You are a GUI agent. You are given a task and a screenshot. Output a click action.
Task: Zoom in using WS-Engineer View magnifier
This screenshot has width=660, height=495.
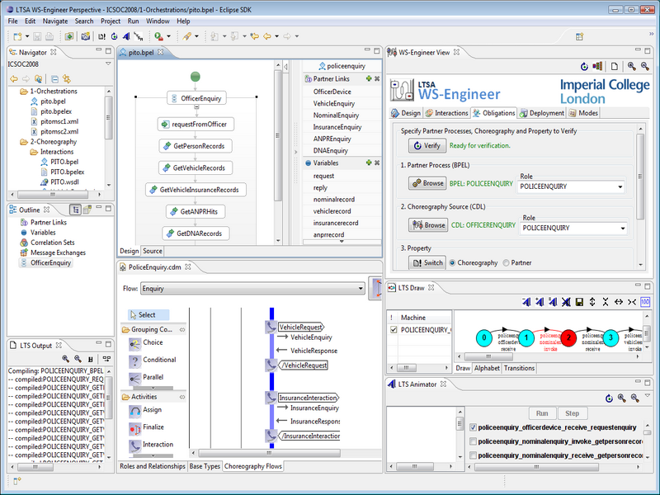(631, 66)
